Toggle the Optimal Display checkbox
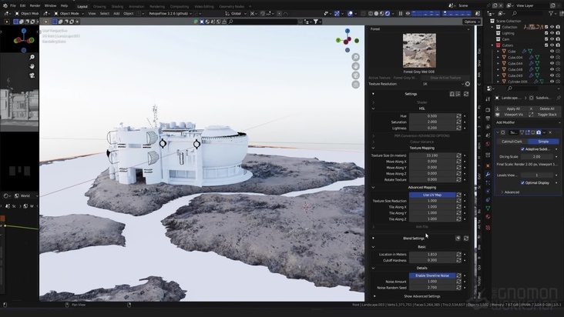564x317 pixels. (x=522, y=182)
